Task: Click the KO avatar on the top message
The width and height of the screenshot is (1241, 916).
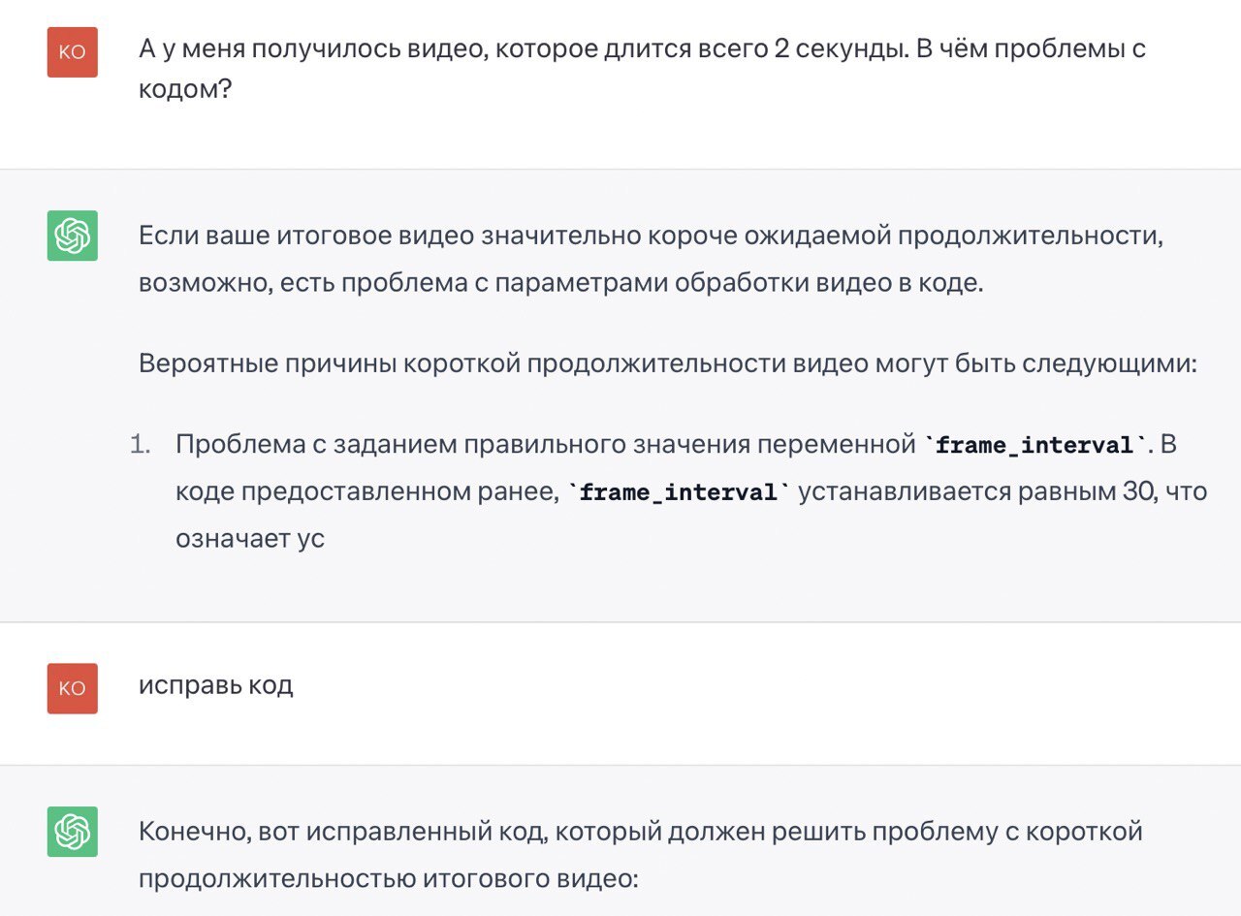Action: [73, 52]
